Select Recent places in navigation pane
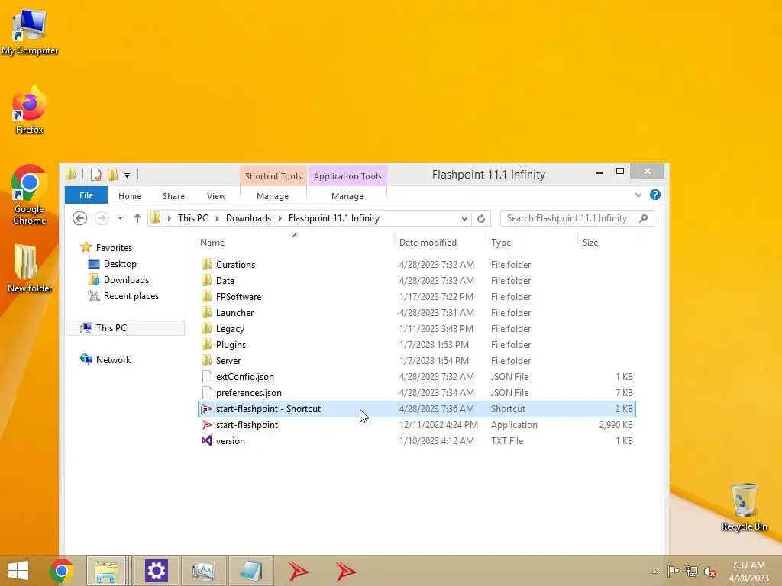This screenshot has height=586, width=782. click(x=131, y=295)
